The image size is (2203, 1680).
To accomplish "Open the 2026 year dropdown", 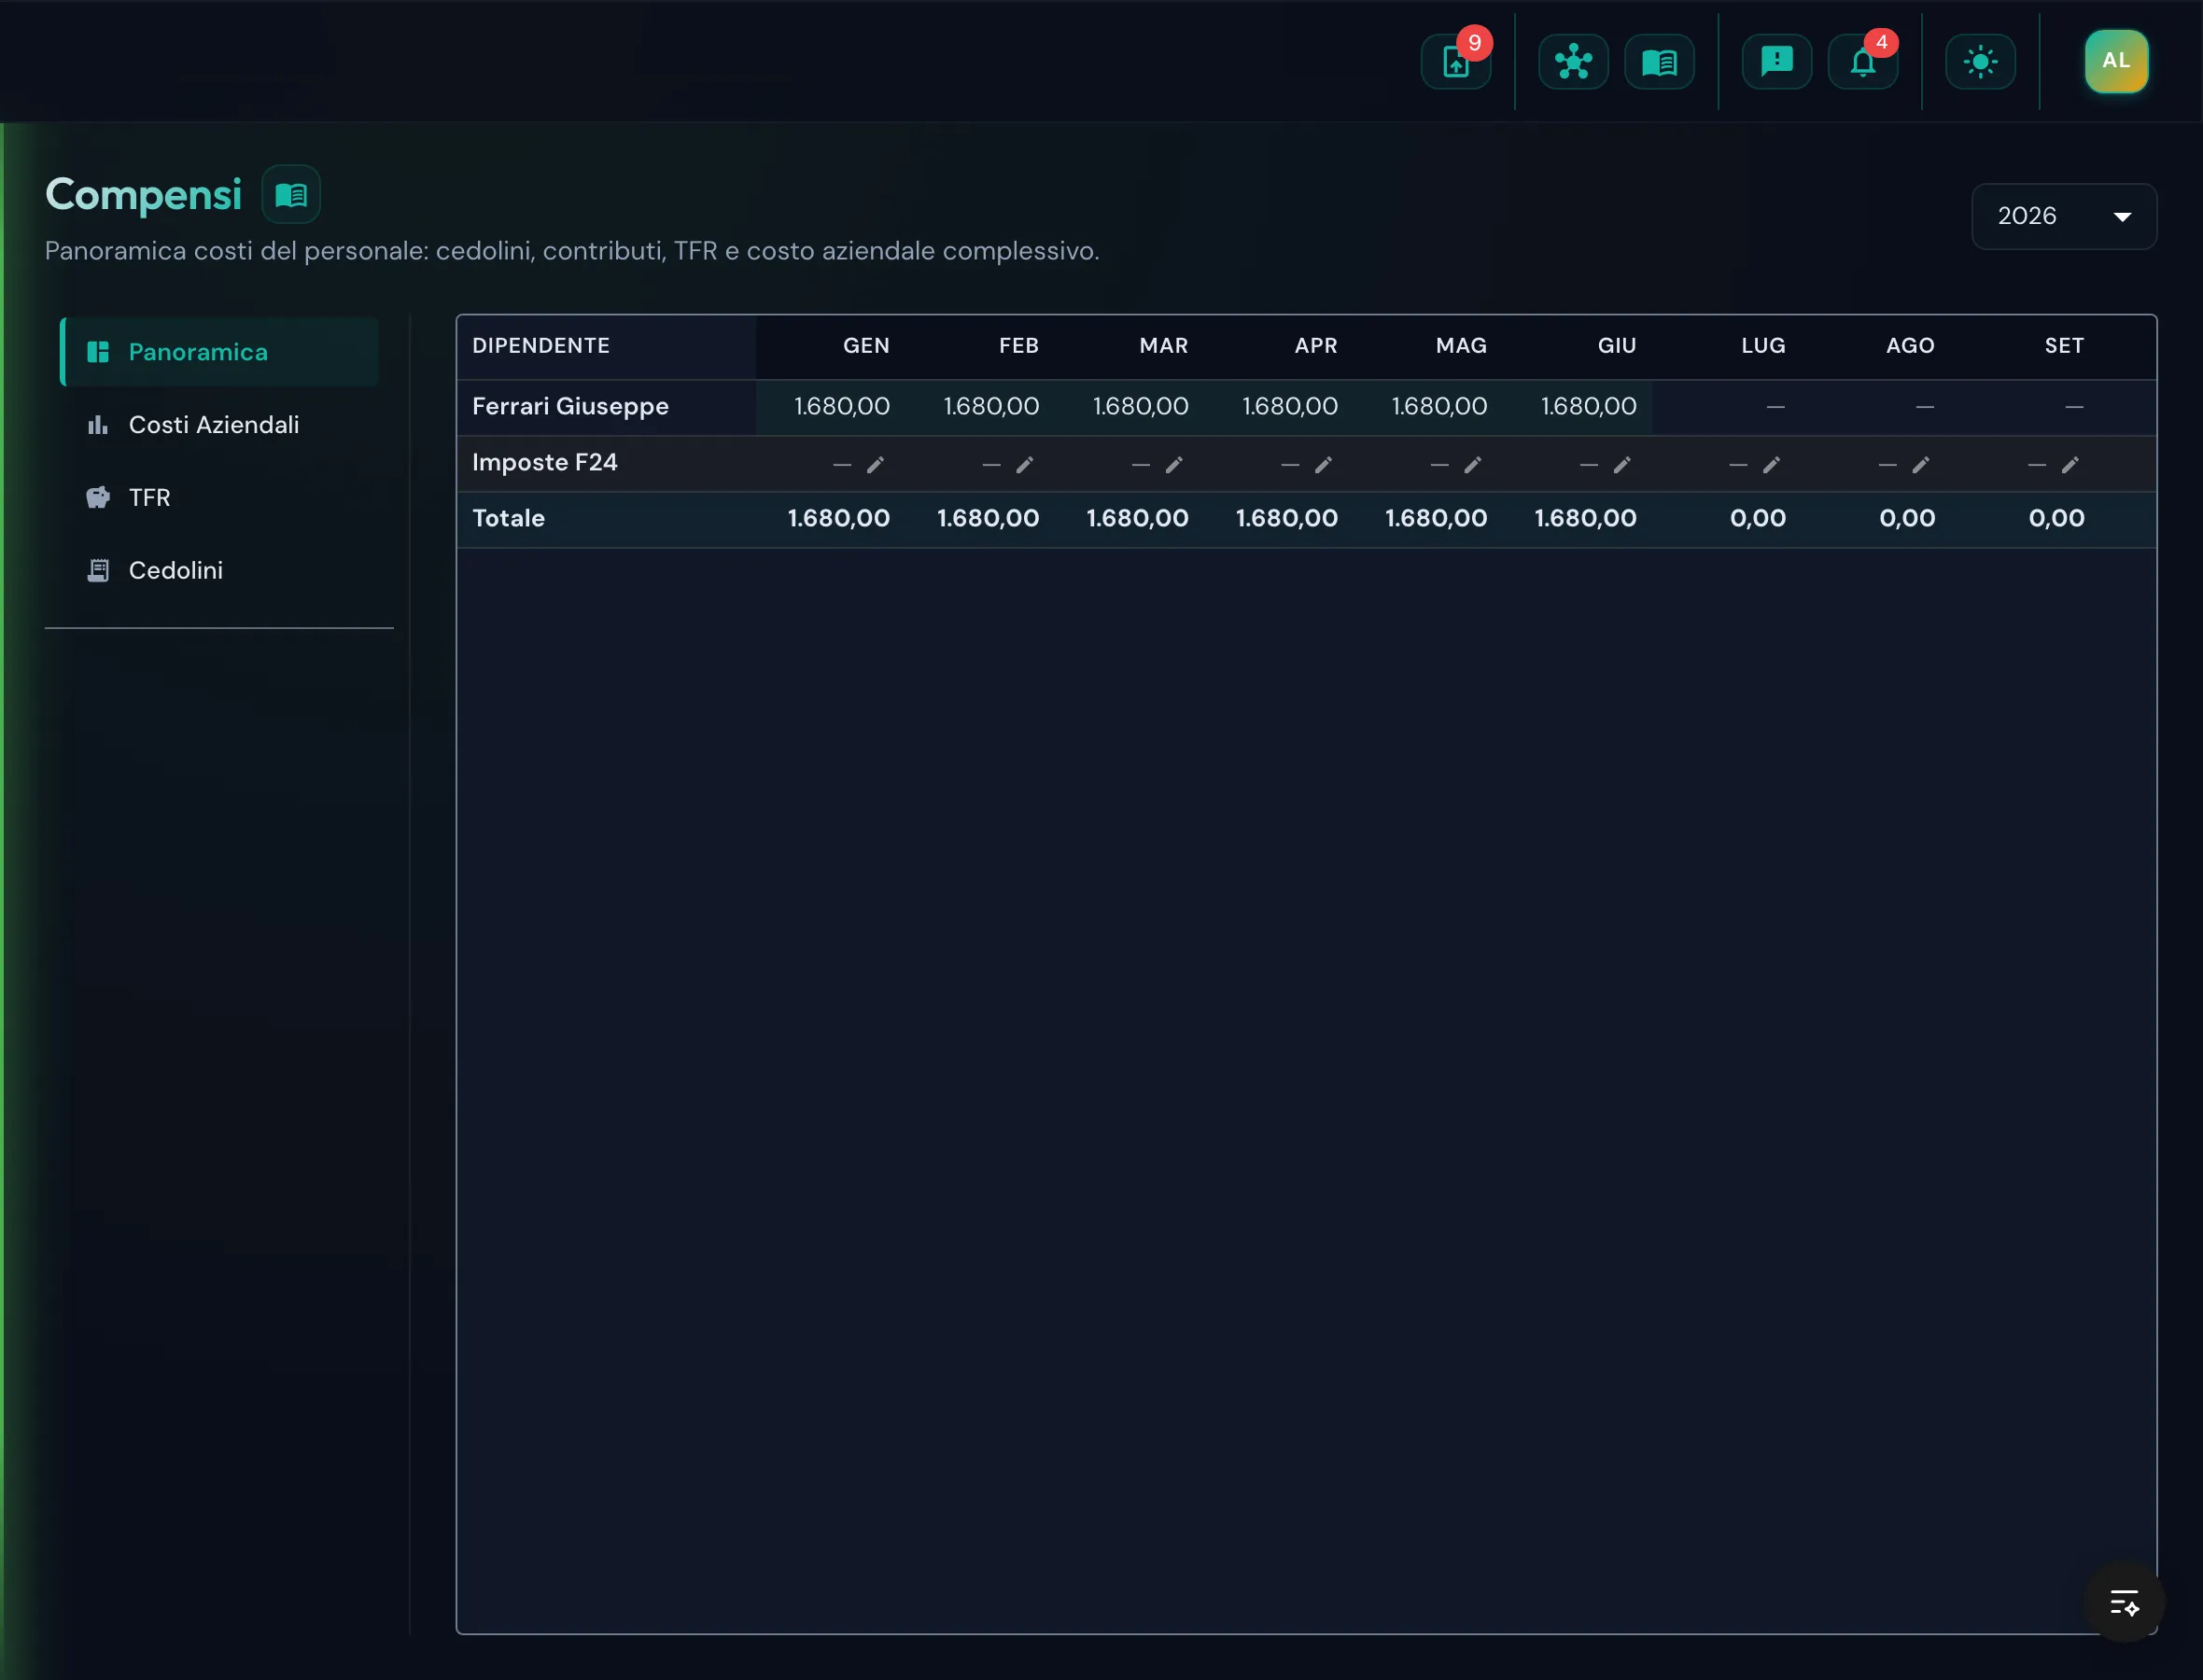I will 2063,216.
